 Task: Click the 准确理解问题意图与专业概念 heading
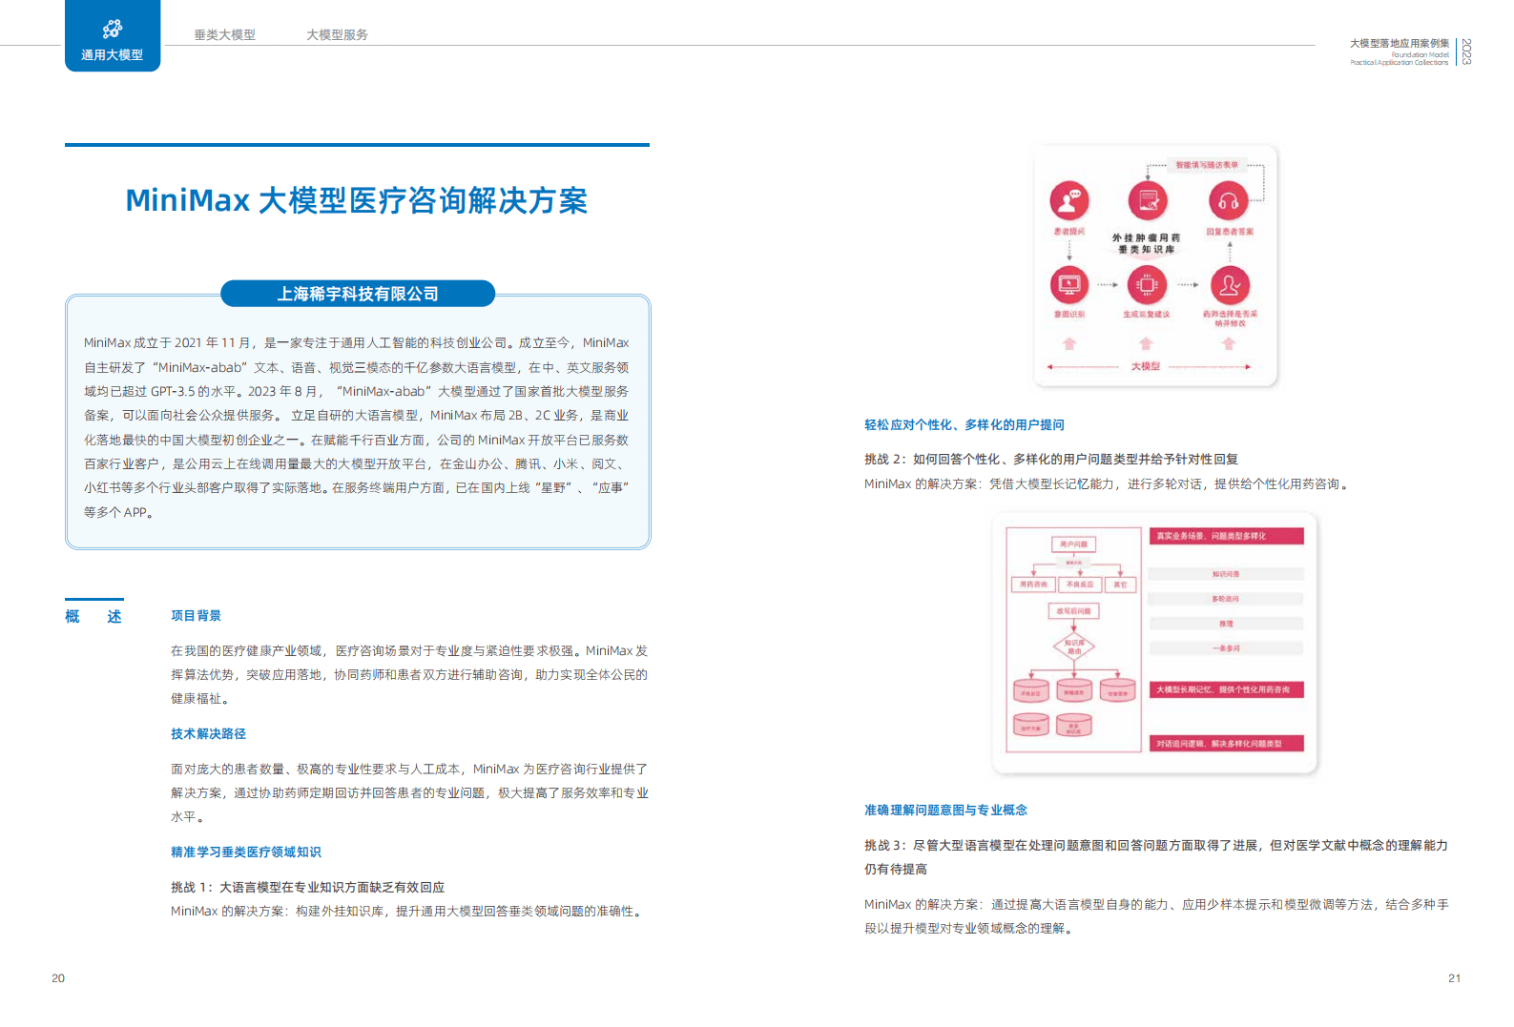point(945,811)
